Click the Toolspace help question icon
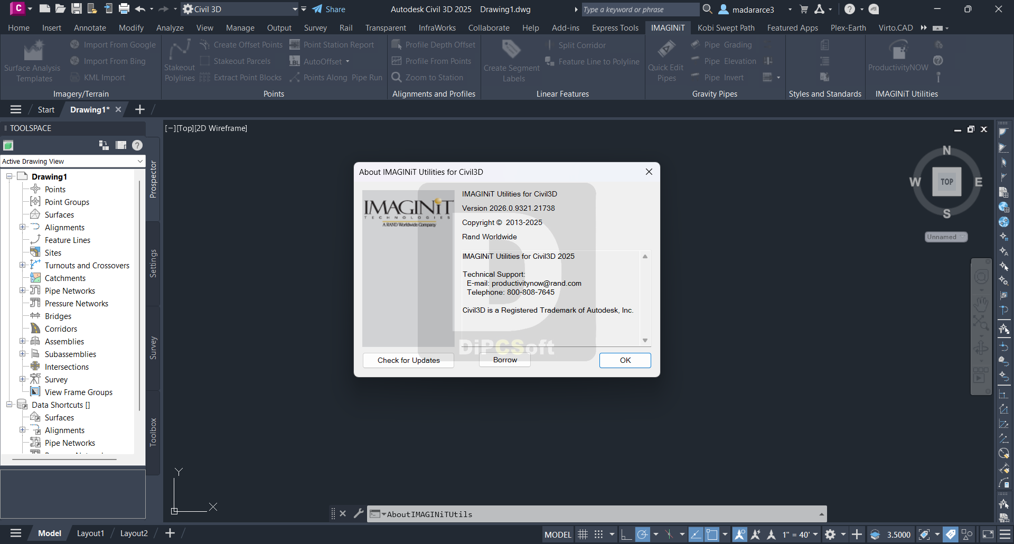The height and width of the screenshot is (544, 1014). click(x=137, y=145)
